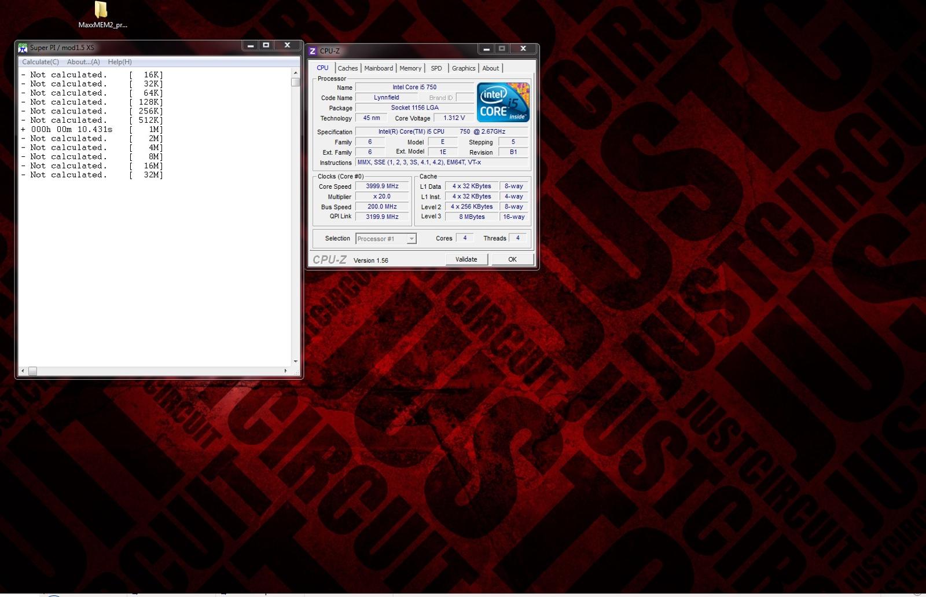
Task: Click the 512K 'Not calculated' row
Action: 93,120
